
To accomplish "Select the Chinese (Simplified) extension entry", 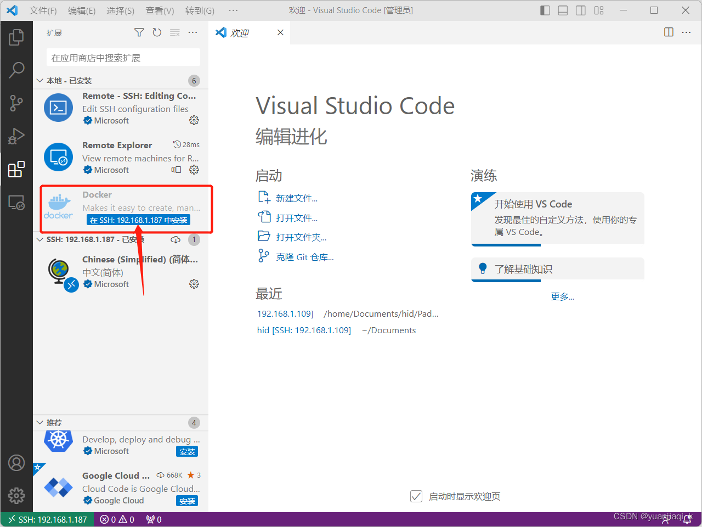I will 121,272.
